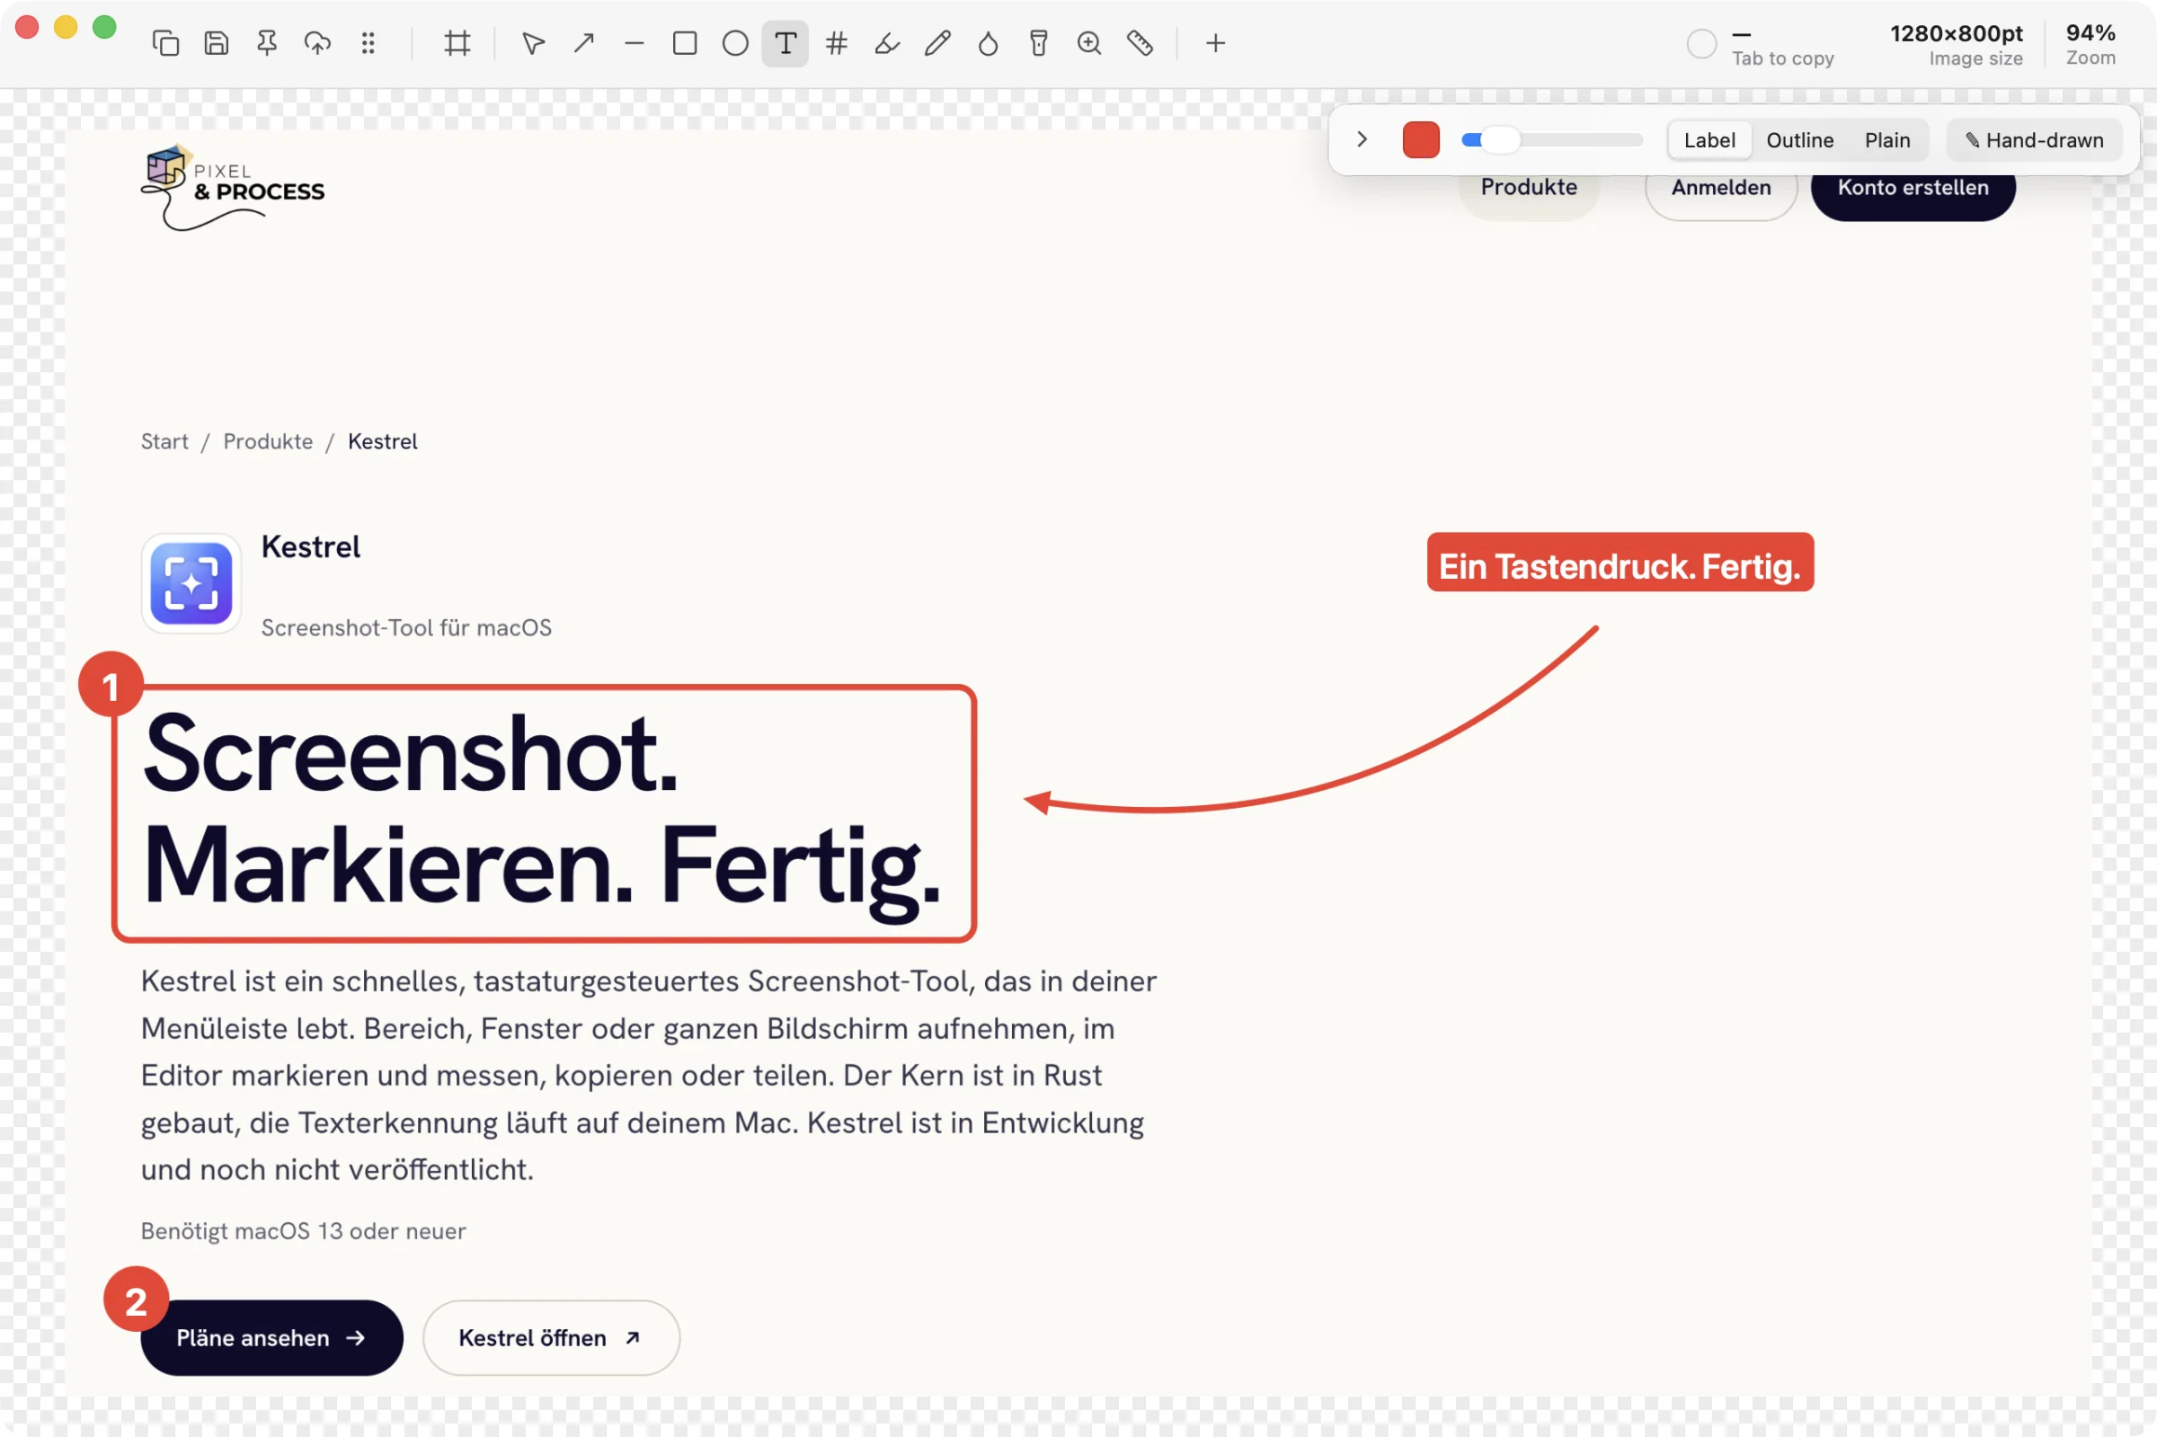Adjust the text size slider
Viewport: 2157px width, 1437px height.
coord(1552,140)
